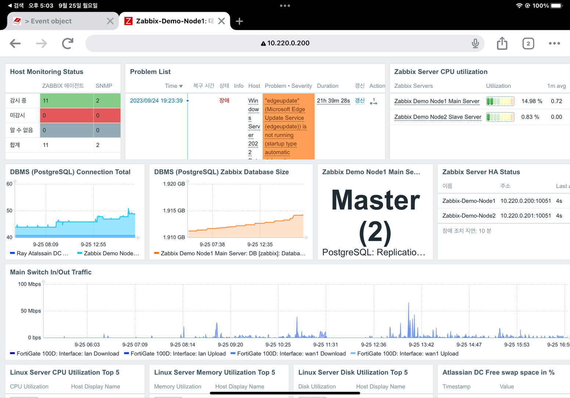
Task: Click the Zabbix-Demo-Node2 HA status row
Action: 504,216
